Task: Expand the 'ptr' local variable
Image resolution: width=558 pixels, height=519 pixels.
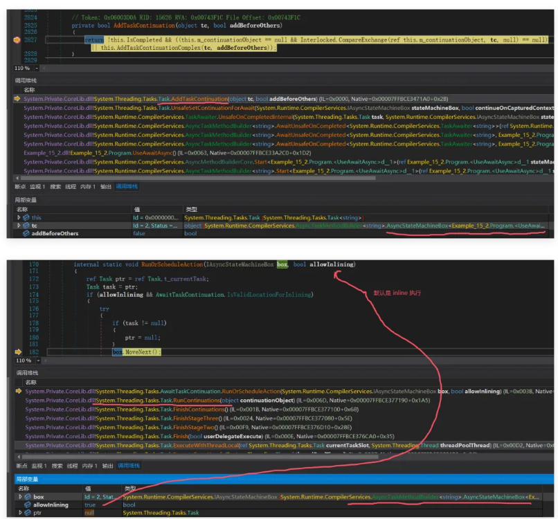Action: tap(20, 513)
